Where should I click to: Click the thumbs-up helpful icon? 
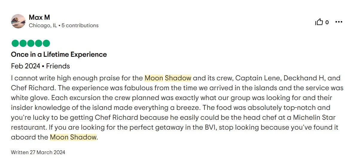[x=319, y=22]
